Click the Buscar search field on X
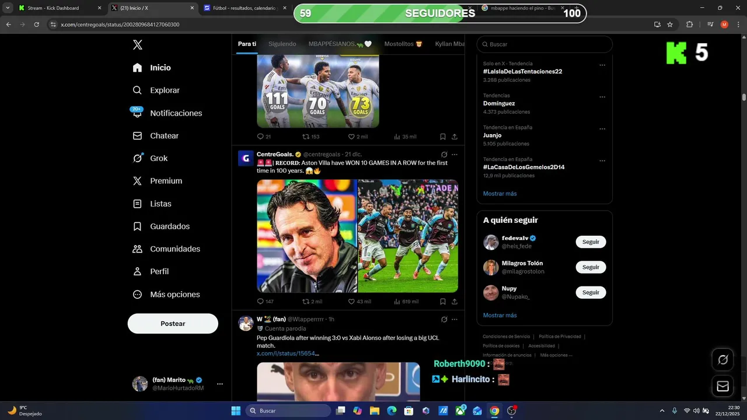 pos(544,44)
